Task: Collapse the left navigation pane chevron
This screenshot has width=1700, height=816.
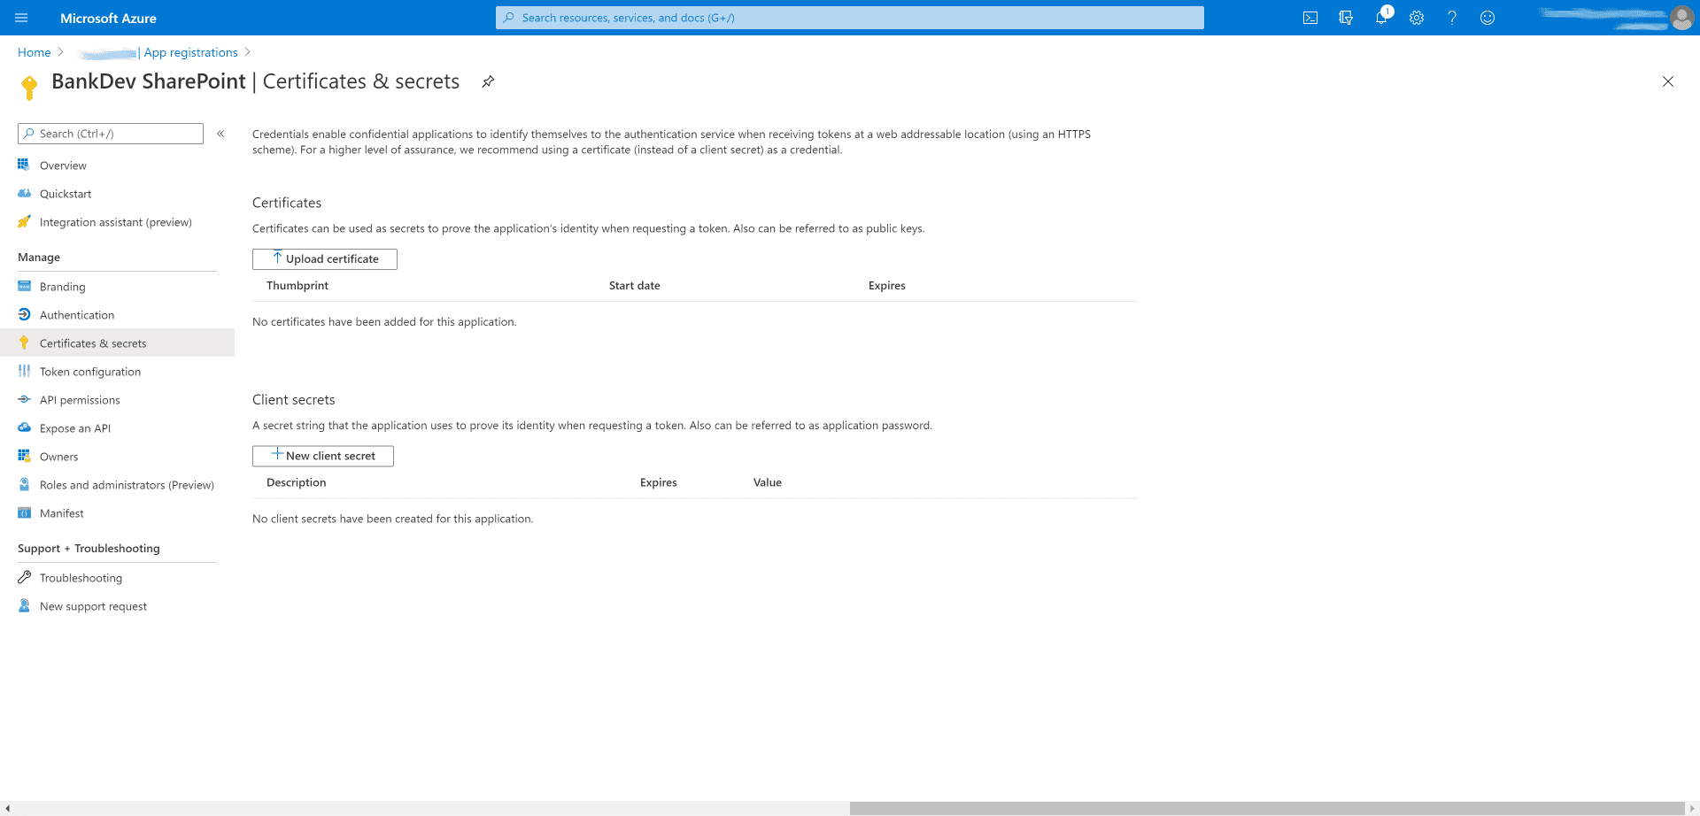Action: [x=220, y=134]
